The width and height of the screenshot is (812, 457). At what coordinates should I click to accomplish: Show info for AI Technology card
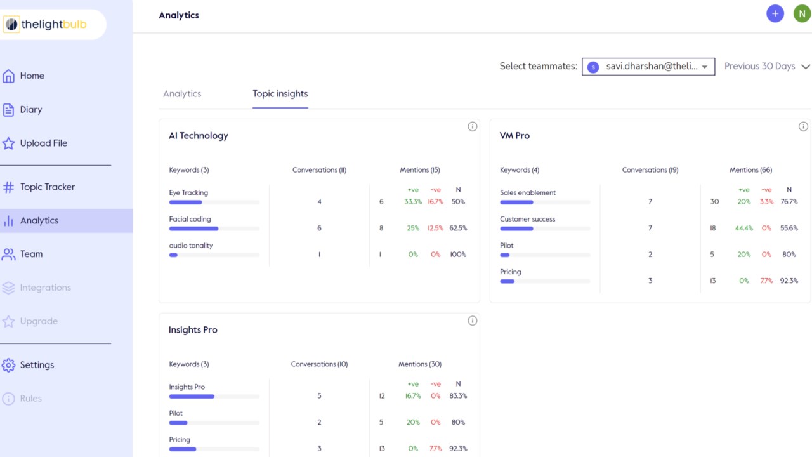pos(472,126)
